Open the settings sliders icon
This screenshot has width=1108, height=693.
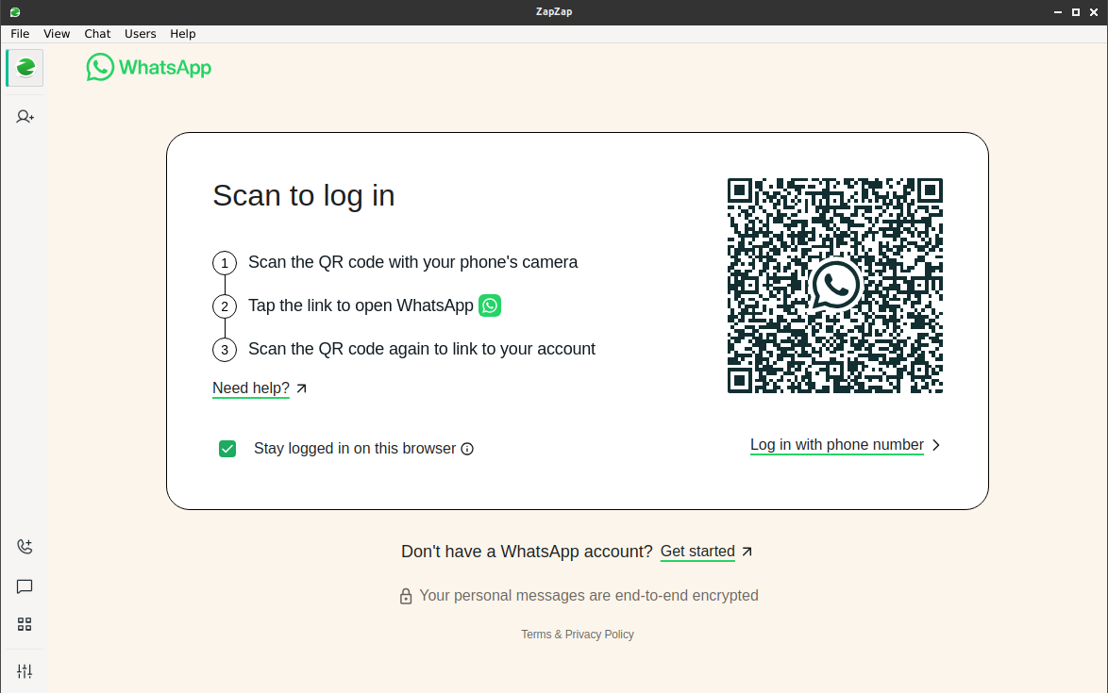25,671
